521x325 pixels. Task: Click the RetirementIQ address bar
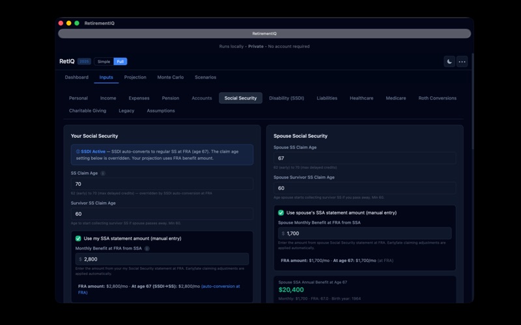tap(264, 34)
